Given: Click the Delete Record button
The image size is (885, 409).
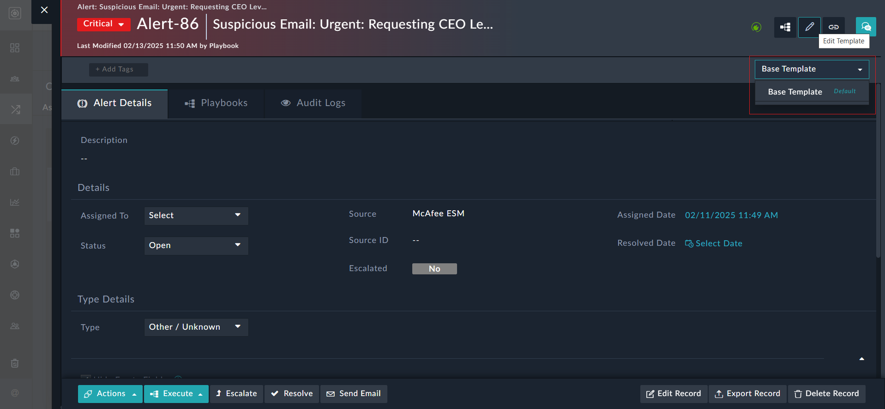Looking at the screenshot, I should [827, 394].
